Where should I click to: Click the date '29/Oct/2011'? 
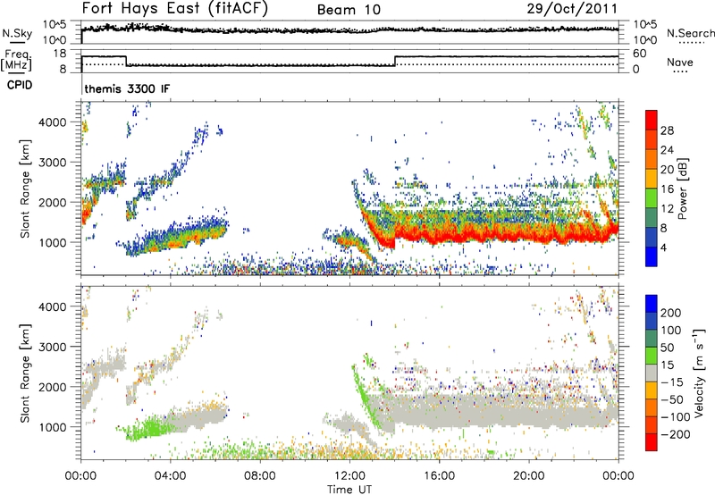pyautogui.click(x=572, y=9)
